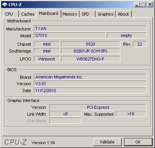Select the W83627DHG-P value
155x148 pixels.
pyautogui.click(x=90, y=59)
